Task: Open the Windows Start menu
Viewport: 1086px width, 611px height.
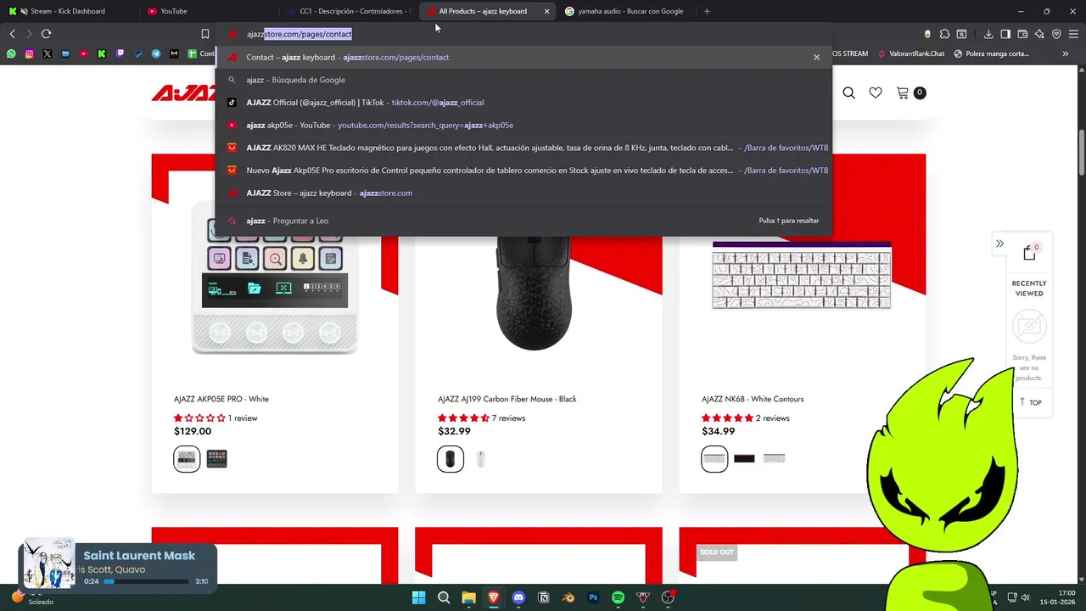Action: click(418, 597)
